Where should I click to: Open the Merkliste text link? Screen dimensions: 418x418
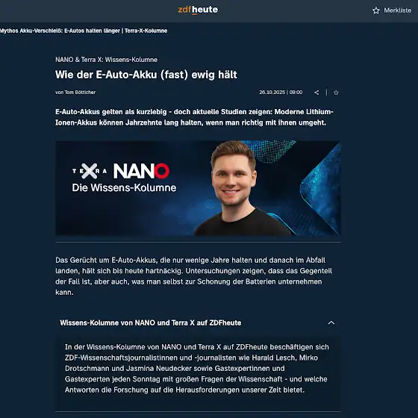coord(397,10)
